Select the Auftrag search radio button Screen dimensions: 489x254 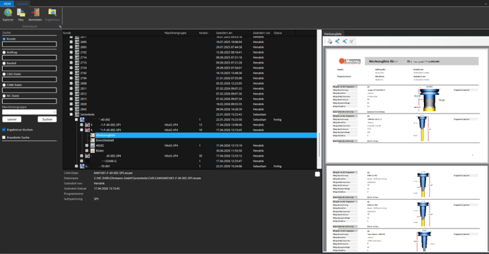[4, 52]
